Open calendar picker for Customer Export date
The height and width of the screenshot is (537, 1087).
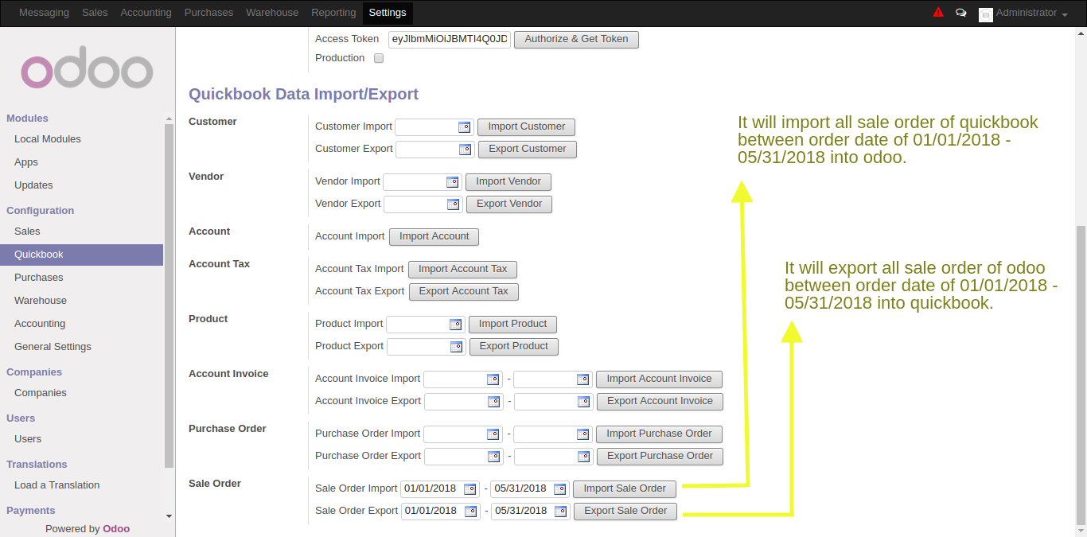[x=465, y=150]
